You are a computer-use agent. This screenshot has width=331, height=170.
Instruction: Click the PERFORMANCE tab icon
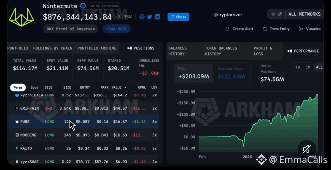[x=290, y=51]
